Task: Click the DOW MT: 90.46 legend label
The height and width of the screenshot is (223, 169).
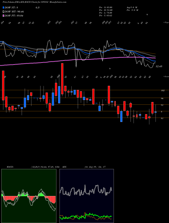Action: [14, 12]
